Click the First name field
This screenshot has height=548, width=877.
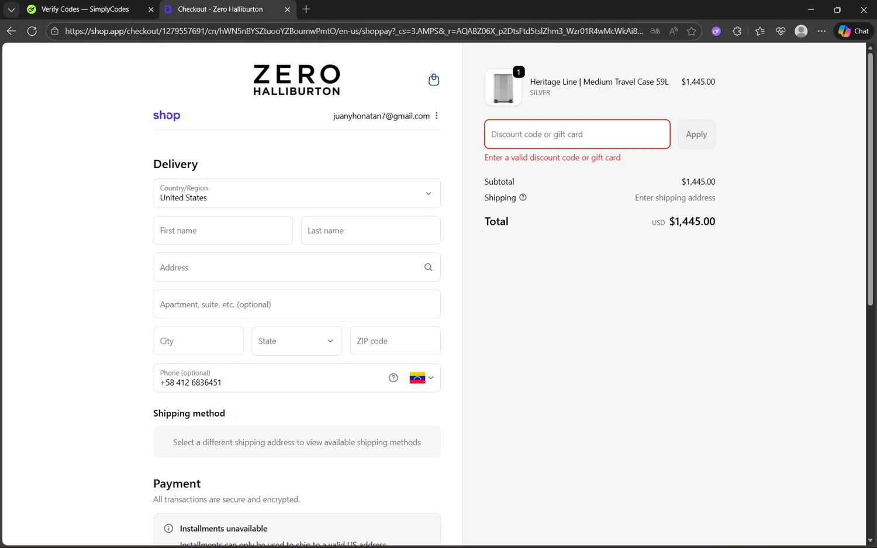[223, 231]
